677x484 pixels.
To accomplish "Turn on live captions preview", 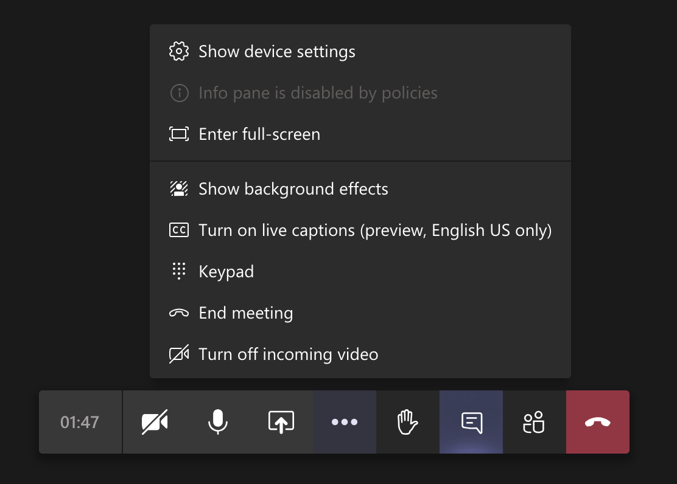I will point(375,230).
